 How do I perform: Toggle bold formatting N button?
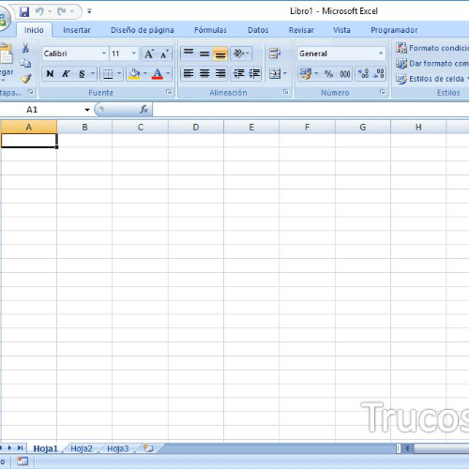(x=50, y=74)
